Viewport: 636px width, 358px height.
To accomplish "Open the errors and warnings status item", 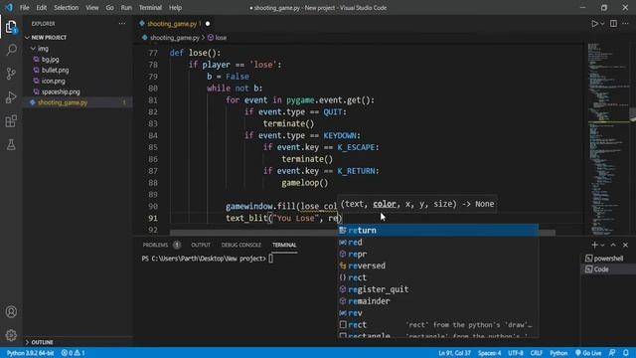I will point(73,353).
